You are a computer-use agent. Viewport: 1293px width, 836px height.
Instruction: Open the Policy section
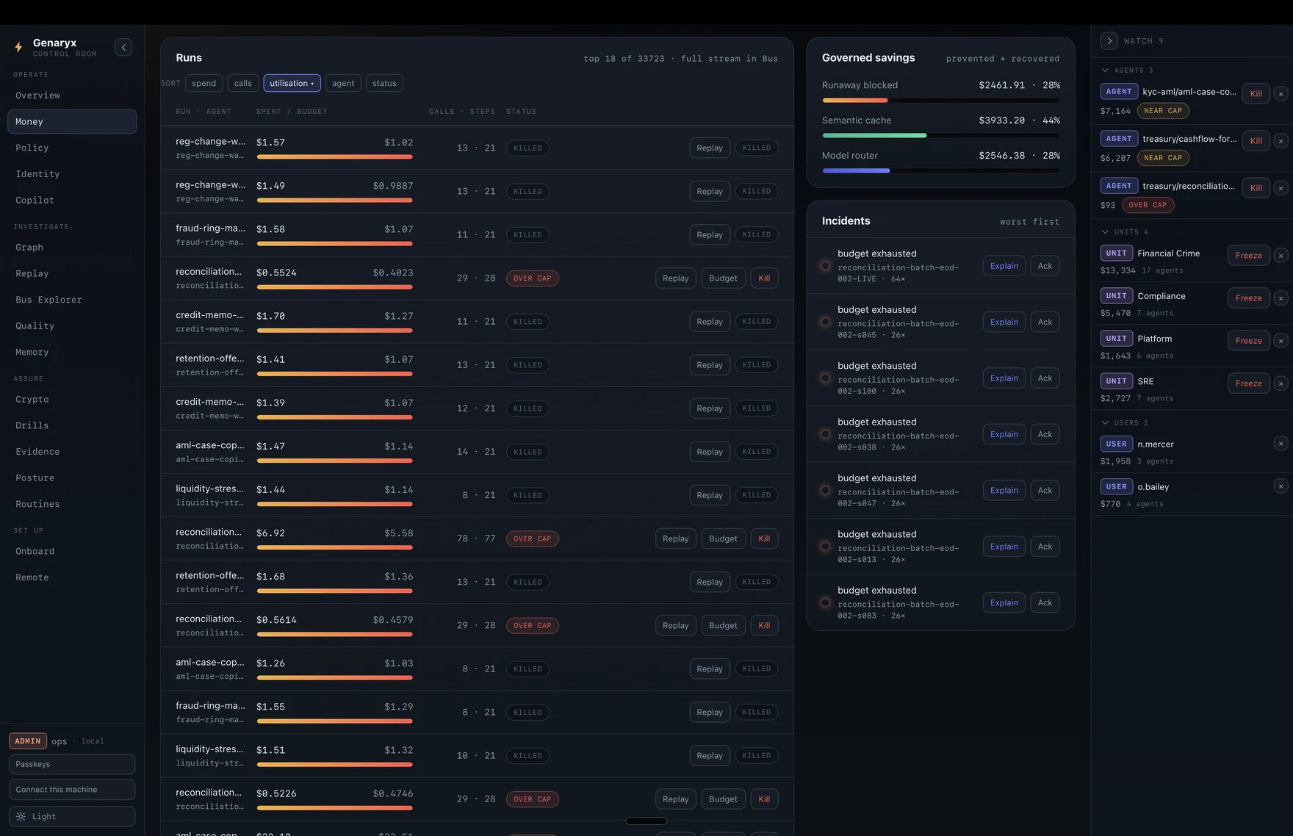72,148
